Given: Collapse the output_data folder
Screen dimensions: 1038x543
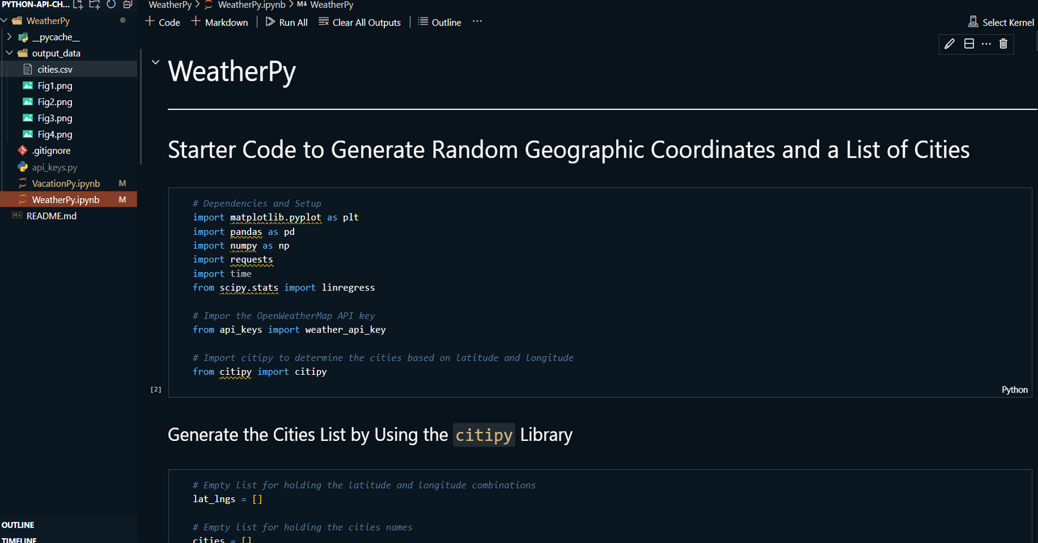Looking at the screenshot, I should [10, 53].
